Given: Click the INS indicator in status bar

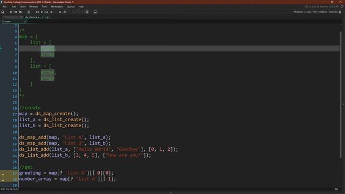Looking at the screenshot, I should (x=336, y=189).
